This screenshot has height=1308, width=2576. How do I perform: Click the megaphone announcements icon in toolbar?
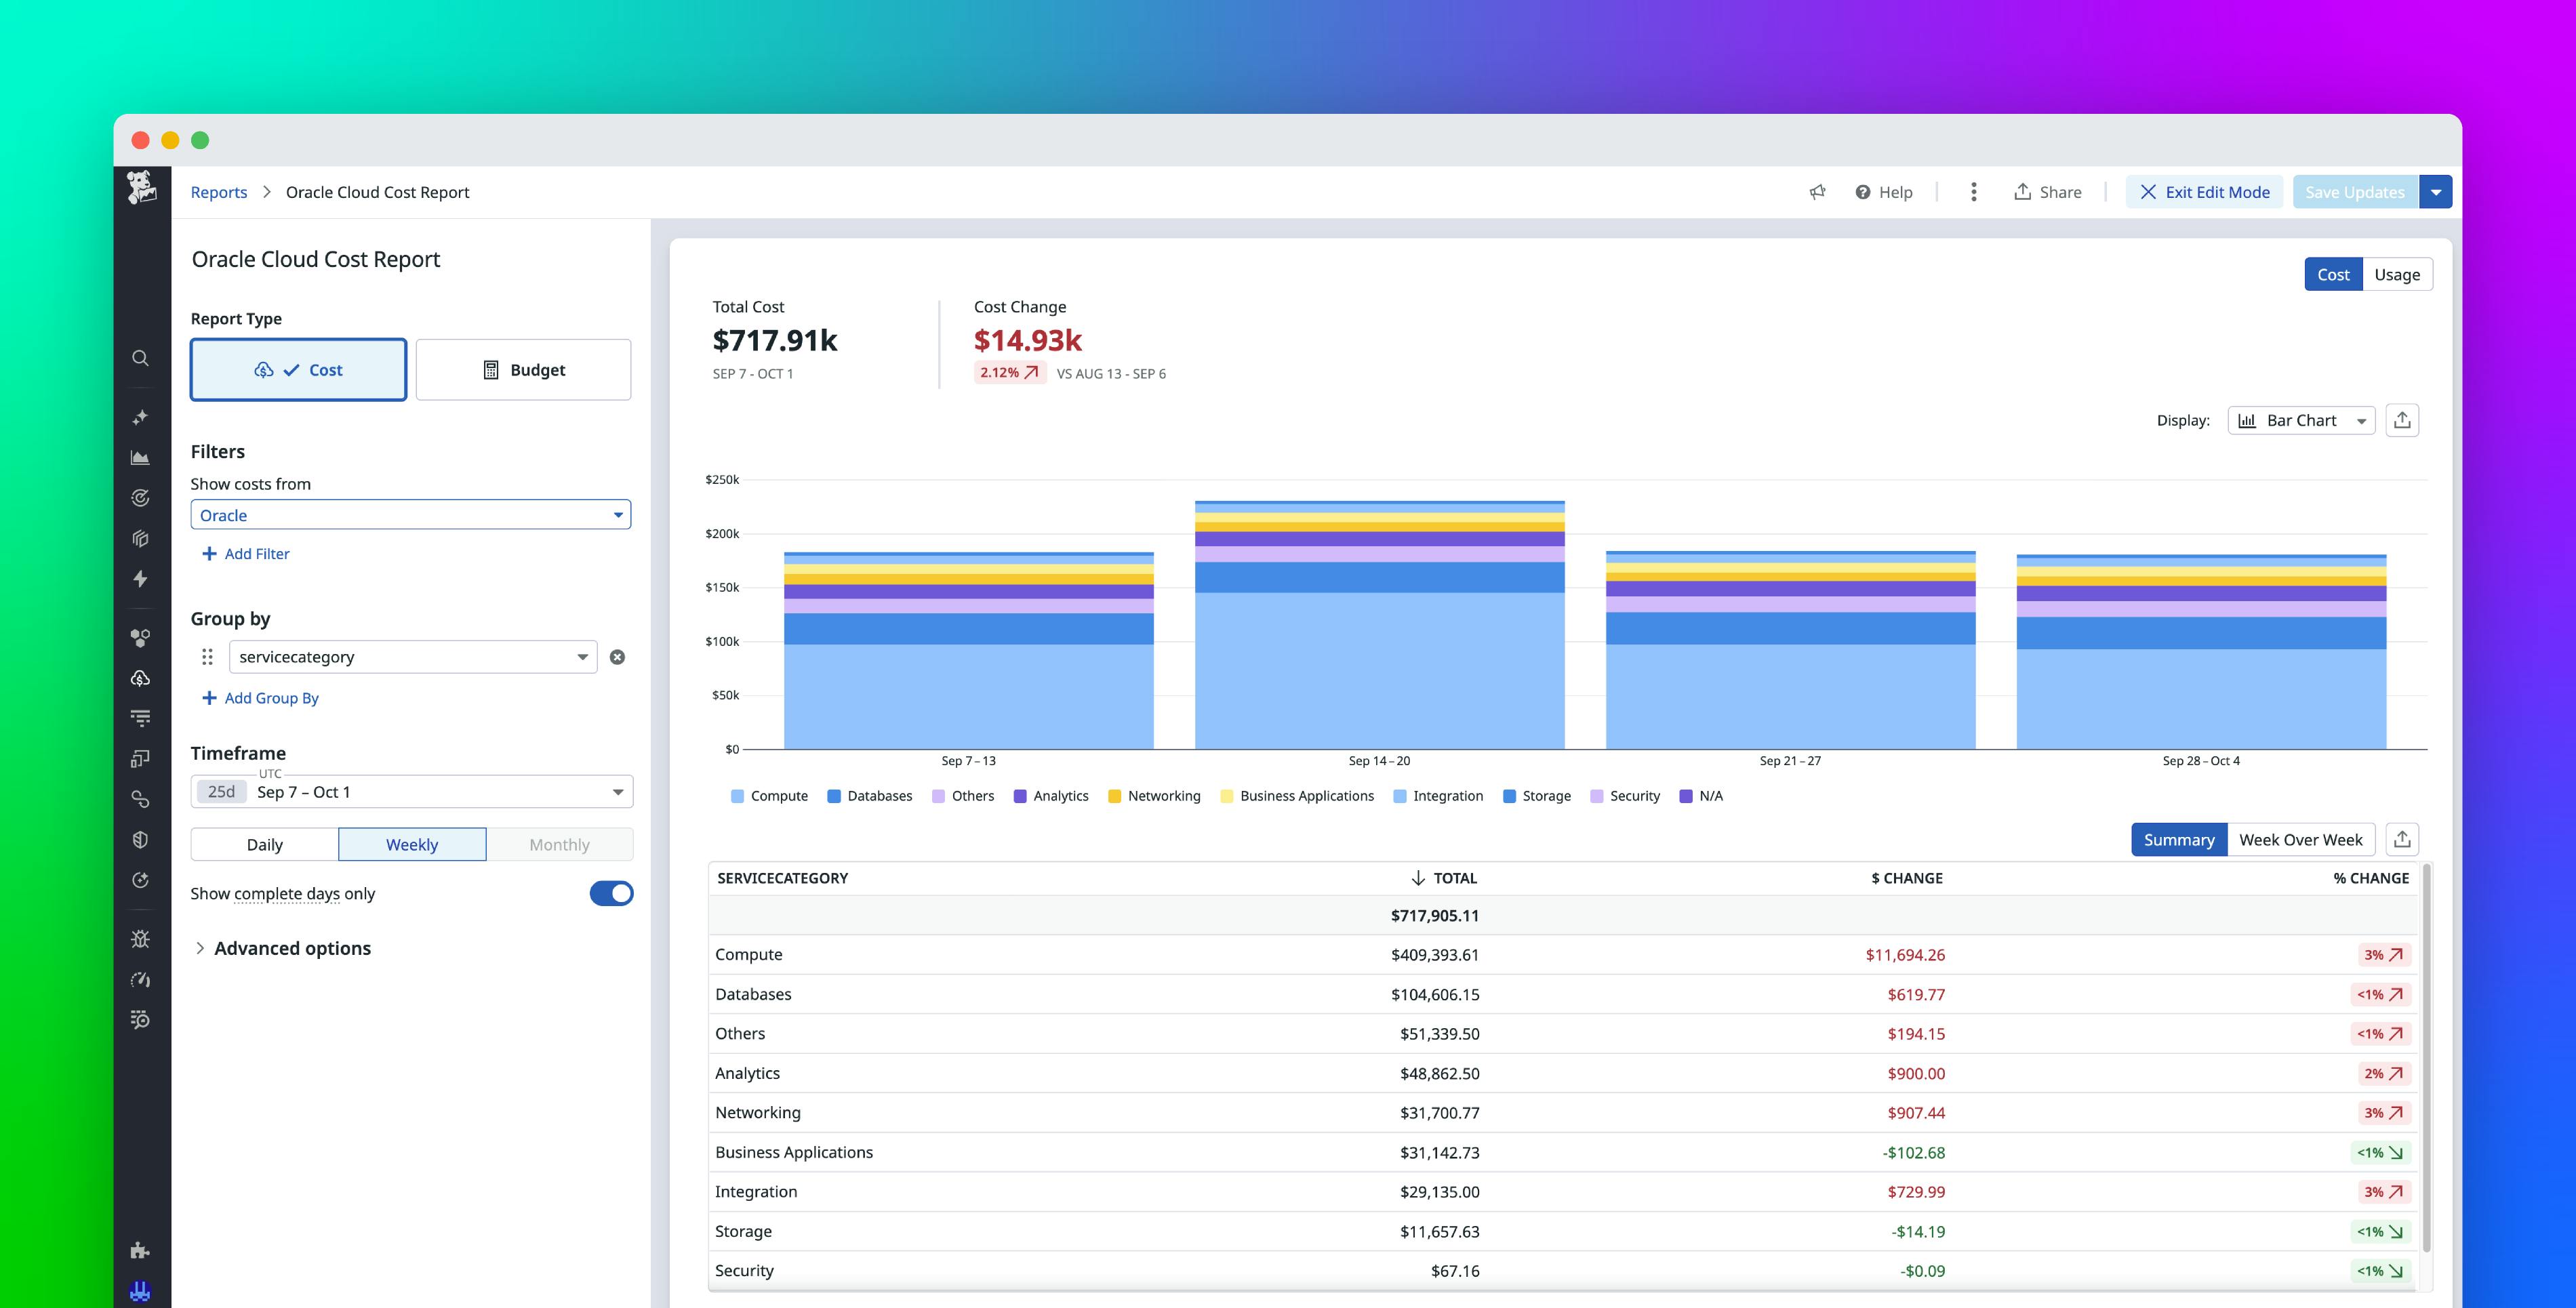pyautogui.click(x=1818, y=191)
